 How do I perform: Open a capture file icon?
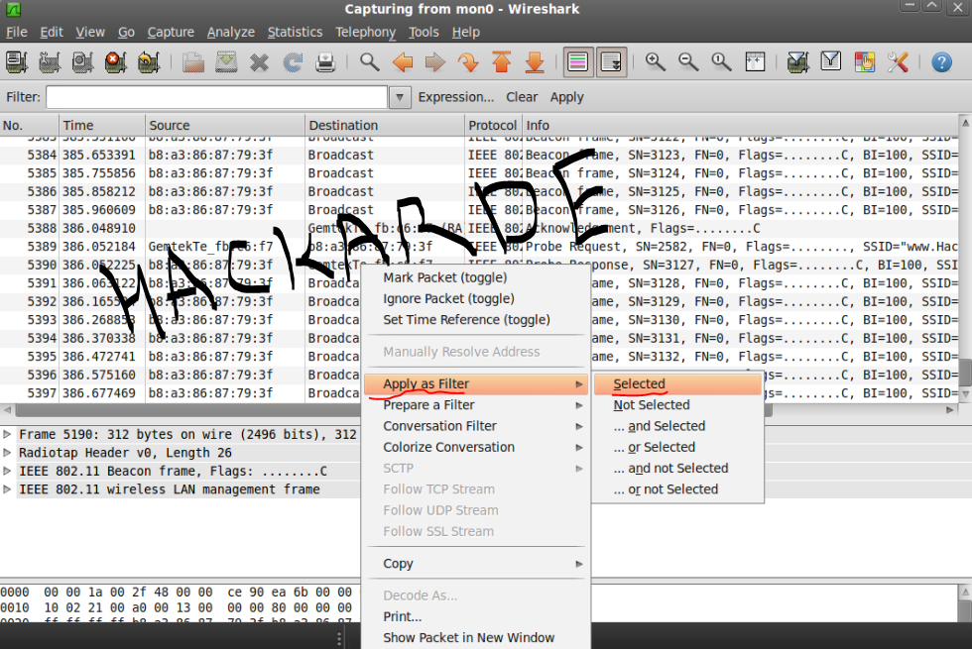pos(192,61)
